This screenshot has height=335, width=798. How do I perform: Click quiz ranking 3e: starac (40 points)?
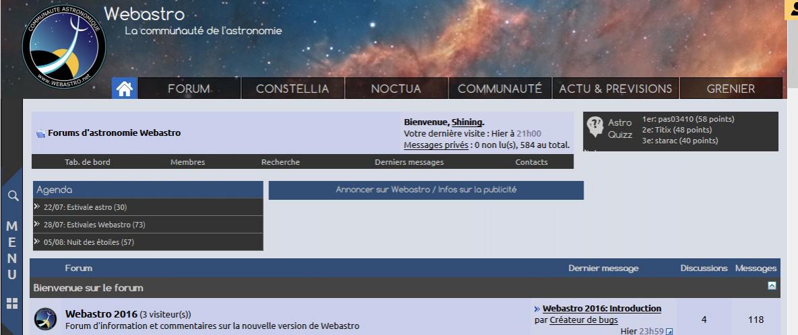[x=680, y=141]
